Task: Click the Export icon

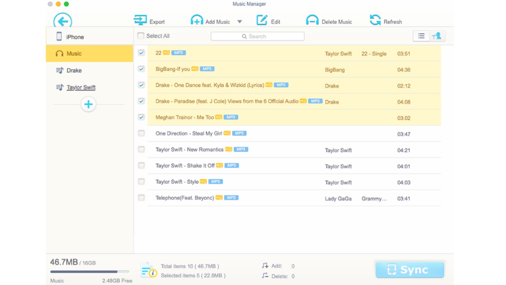Action: pyautogui.click(x=140, y=20)
